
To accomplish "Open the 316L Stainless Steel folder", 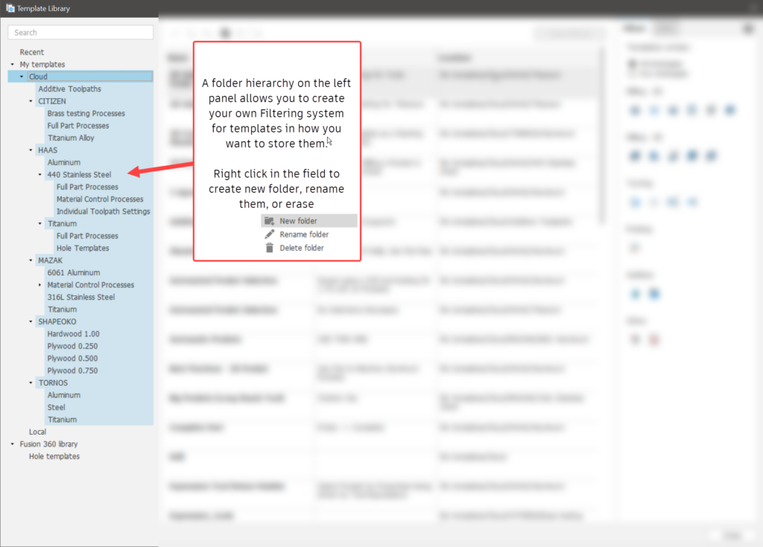I will pyautogui.click(x=81, y=297).
